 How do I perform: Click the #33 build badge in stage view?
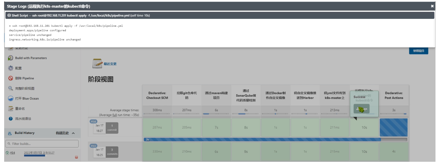coord(94,146)
